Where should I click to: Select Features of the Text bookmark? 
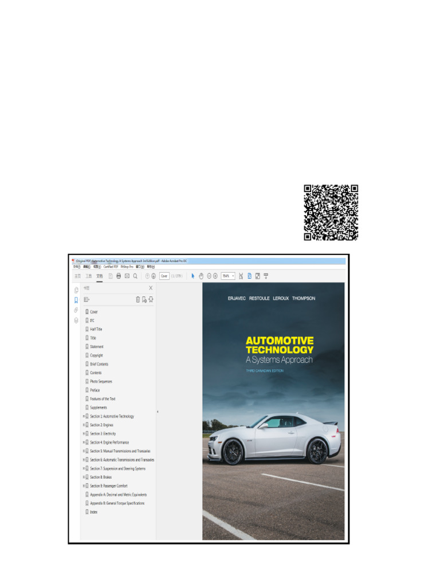[x=103, y=399]
